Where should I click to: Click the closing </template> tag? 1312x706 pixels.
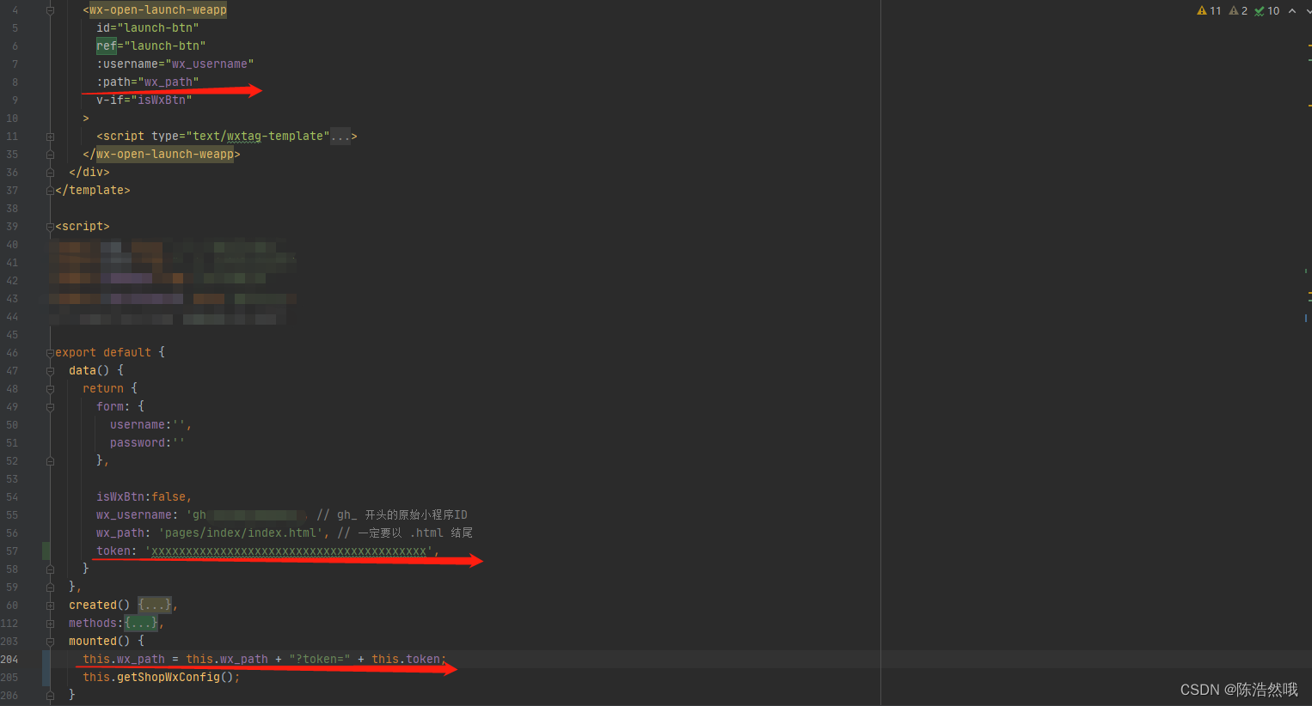[93, 191]
